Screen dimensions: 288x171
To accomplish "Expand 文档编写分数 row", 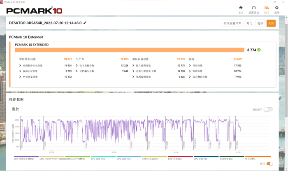I will point(77,71).
